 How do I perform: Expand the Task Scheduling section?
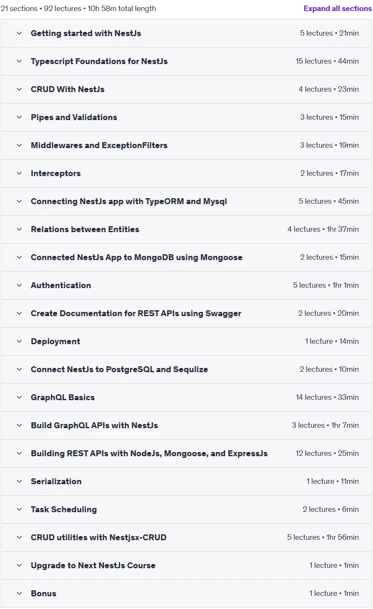[x=186, y=509]
